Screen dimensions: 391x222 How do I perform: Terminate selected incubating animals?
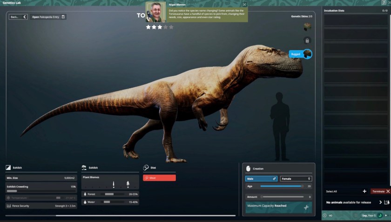[x=380, y=191]
